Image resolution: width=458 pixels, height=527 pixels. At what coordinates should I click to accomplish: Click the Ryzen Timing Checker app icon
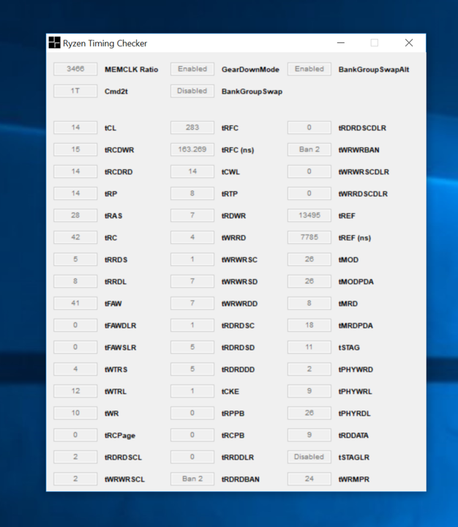(54, 42)
